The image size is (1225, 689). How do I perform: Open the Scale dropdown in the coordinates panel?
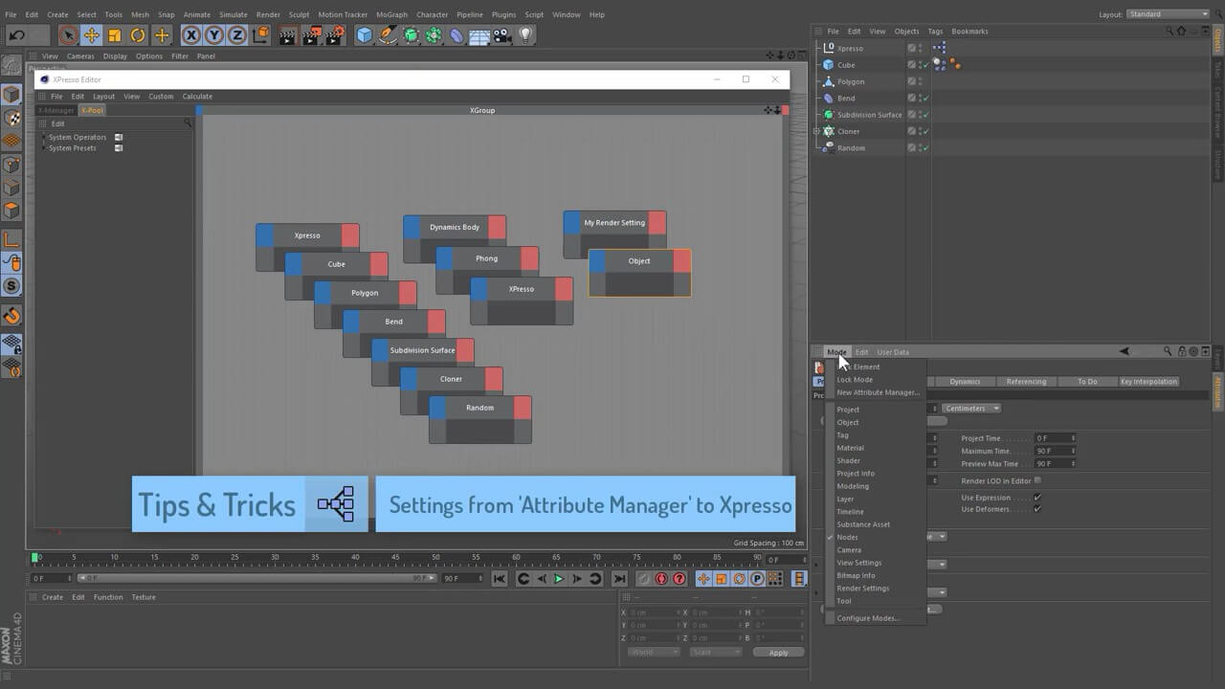click(715, 652)
